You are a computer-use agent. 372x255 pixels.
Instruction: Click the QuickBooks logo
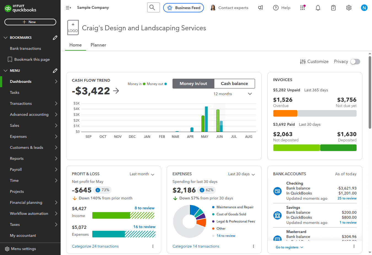tap(20, 8)
